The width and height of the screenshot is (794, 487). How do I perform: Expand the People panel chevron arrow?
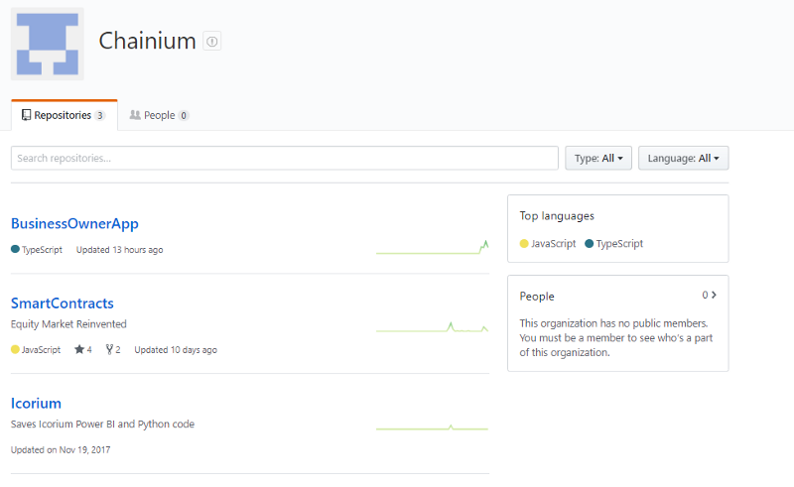pos(714,295)
